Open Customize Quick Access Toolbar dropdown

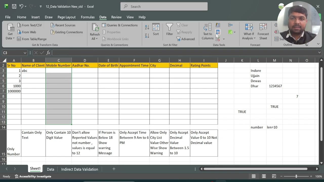[x=40, y=7]
